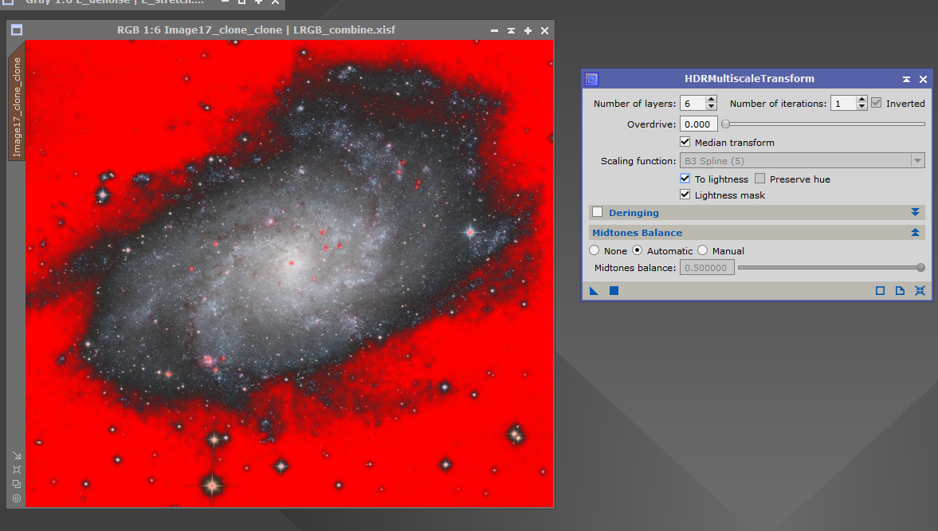
Task: Click the New Instance triangle icon
Action: (594, 290)
